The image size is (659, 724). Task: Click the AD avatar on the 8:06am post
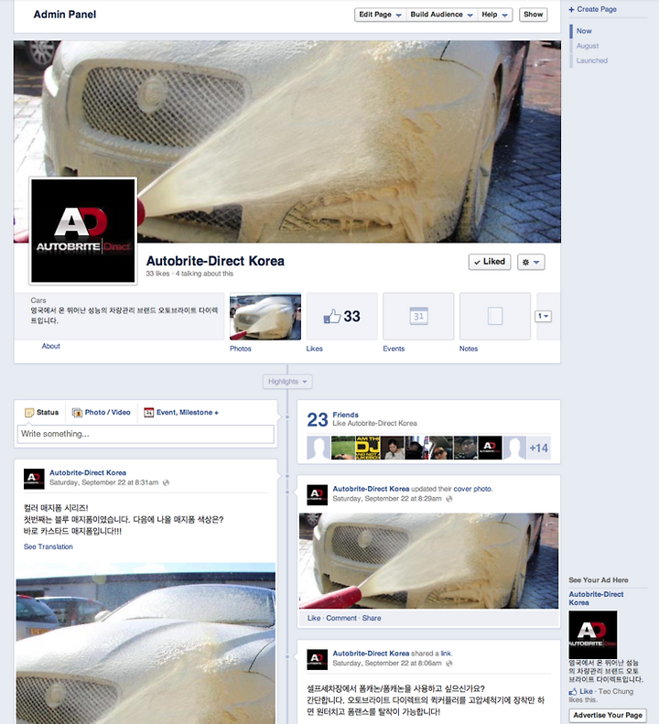[318, 660]
